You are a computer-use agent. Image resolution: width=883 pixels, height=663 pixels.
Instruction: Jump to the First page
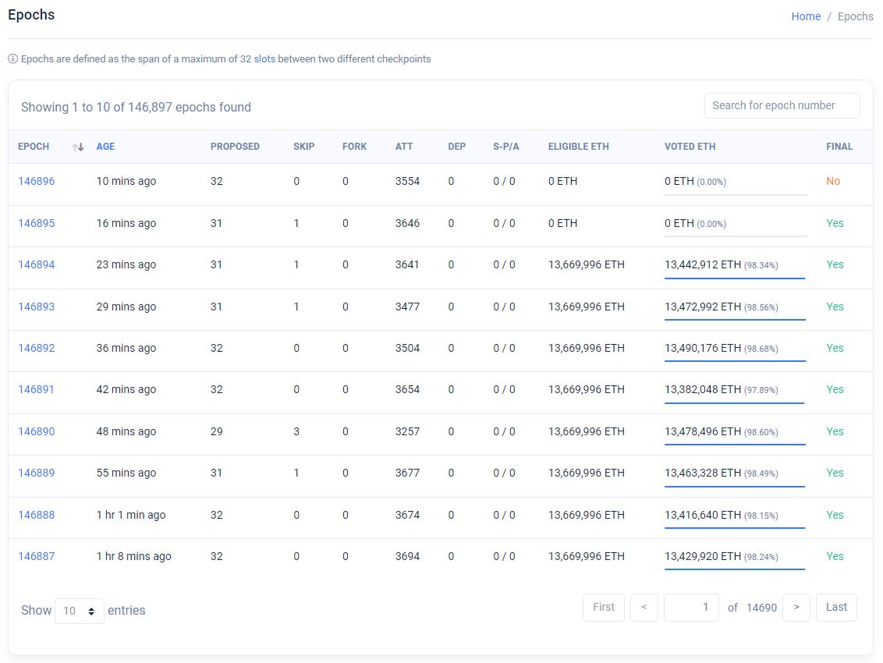[x=603, y=608]
